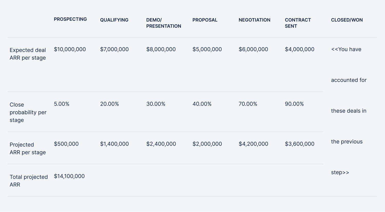Select the QUALIFYING column header
This screenshot has height=212, width=385.
click(114, 20)
